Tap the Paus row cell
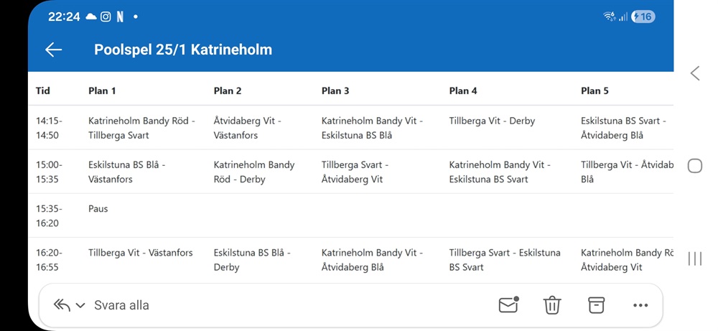The image size is (718, 331). (98, 209)
